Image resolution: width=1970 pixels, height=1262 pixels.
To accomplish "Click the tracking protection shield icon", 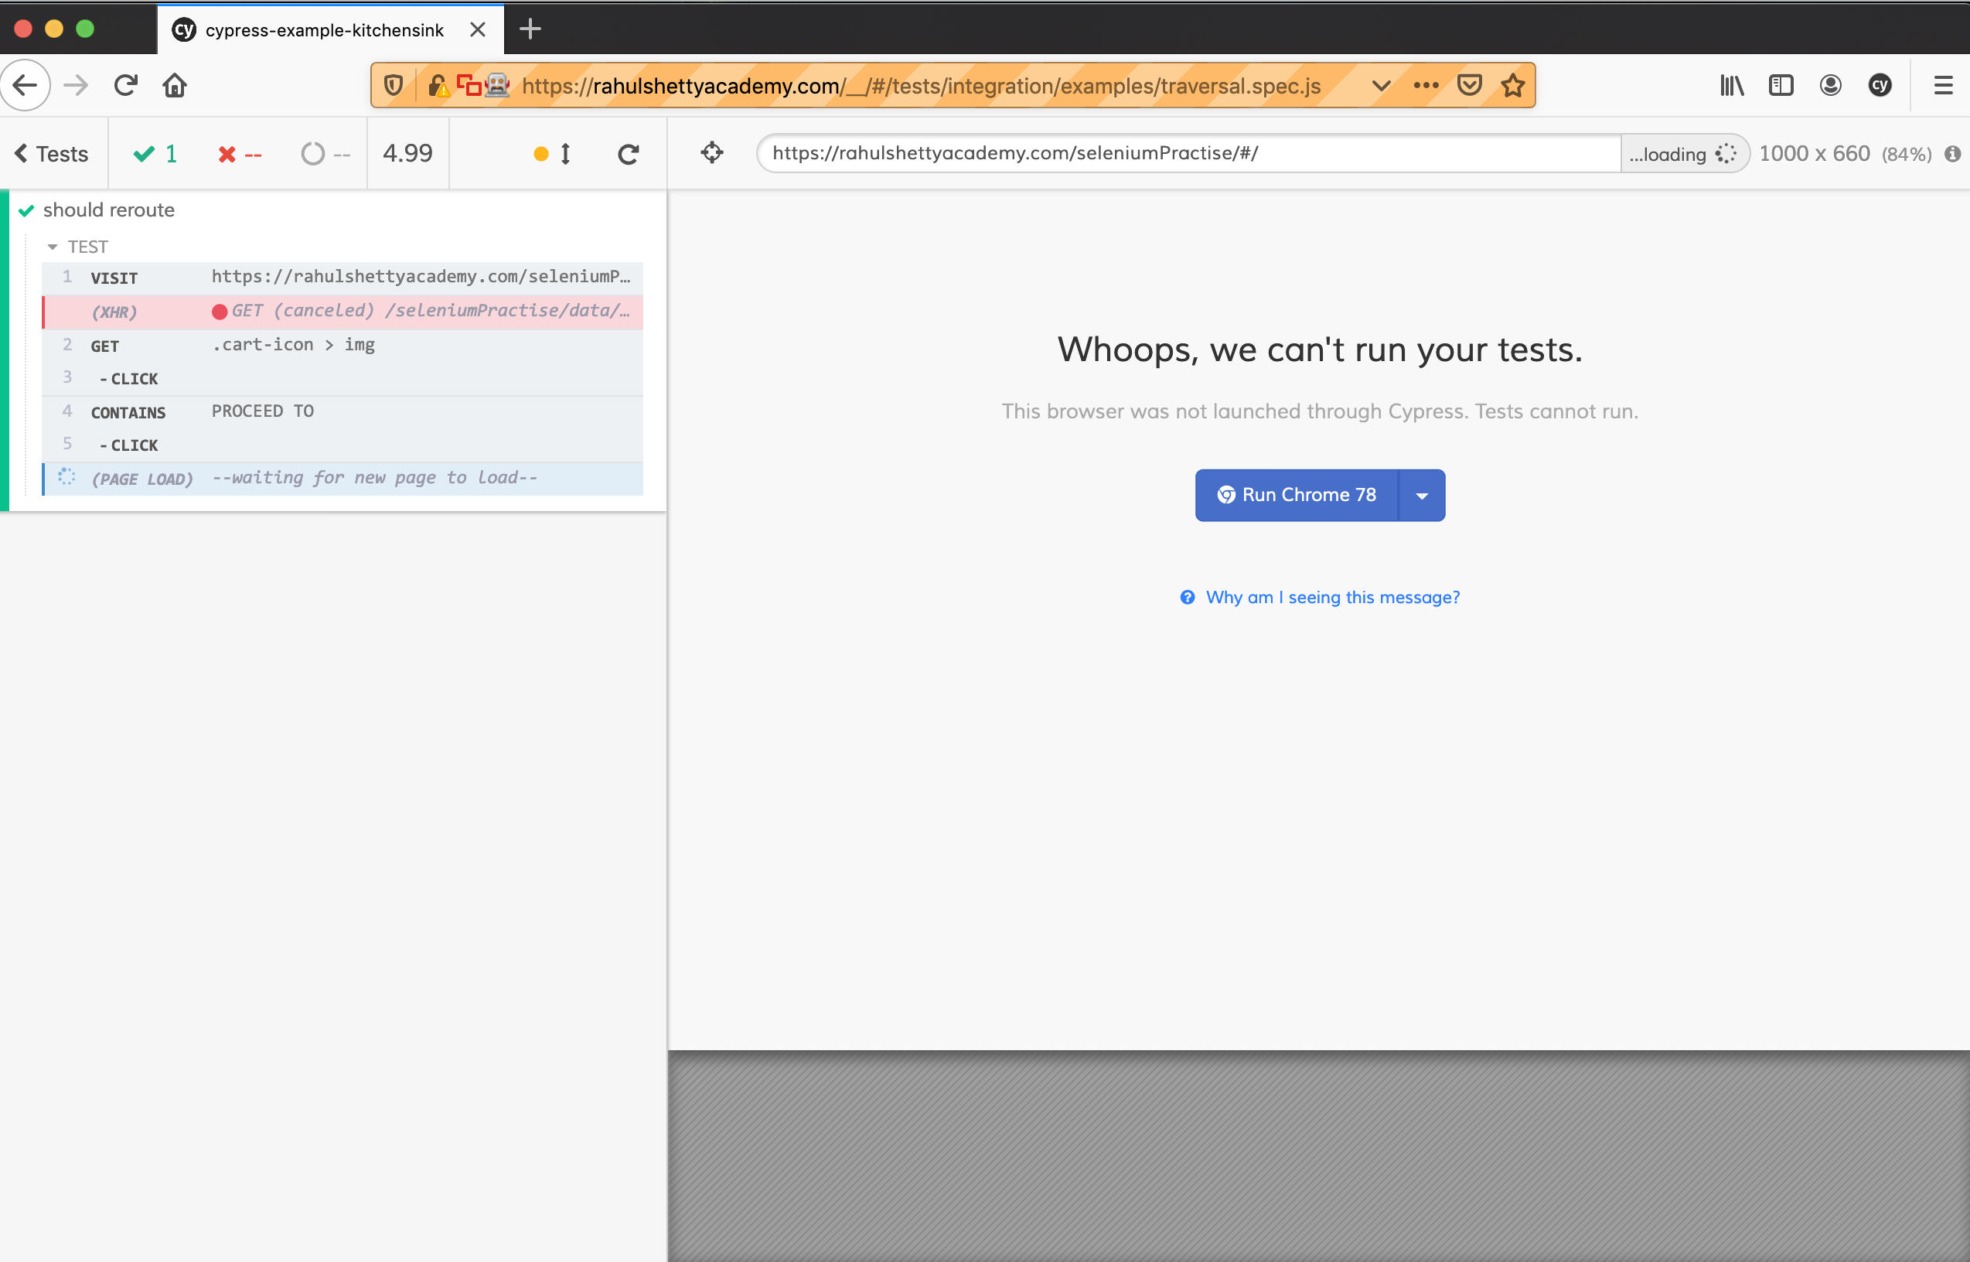I will tap(394, 85).
